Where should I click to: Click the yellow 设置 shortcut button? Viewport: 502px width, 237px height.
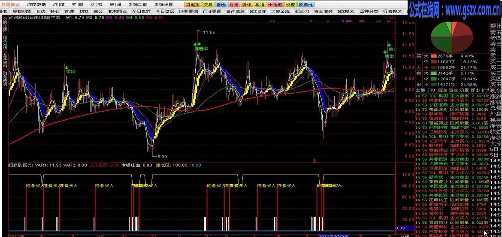pyautogui.click(x=290, y=5)
